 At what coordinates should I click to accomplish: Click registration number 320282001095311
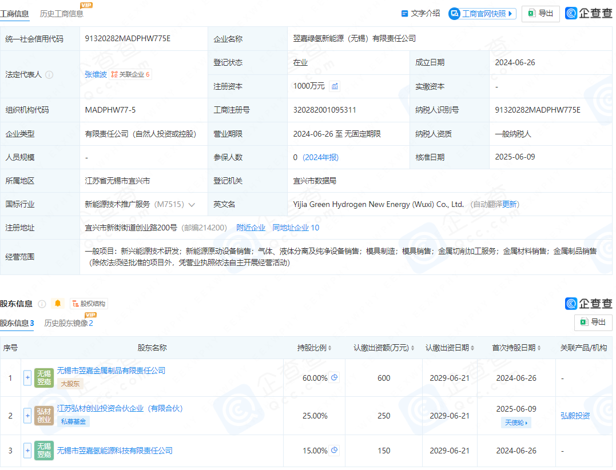324,110
